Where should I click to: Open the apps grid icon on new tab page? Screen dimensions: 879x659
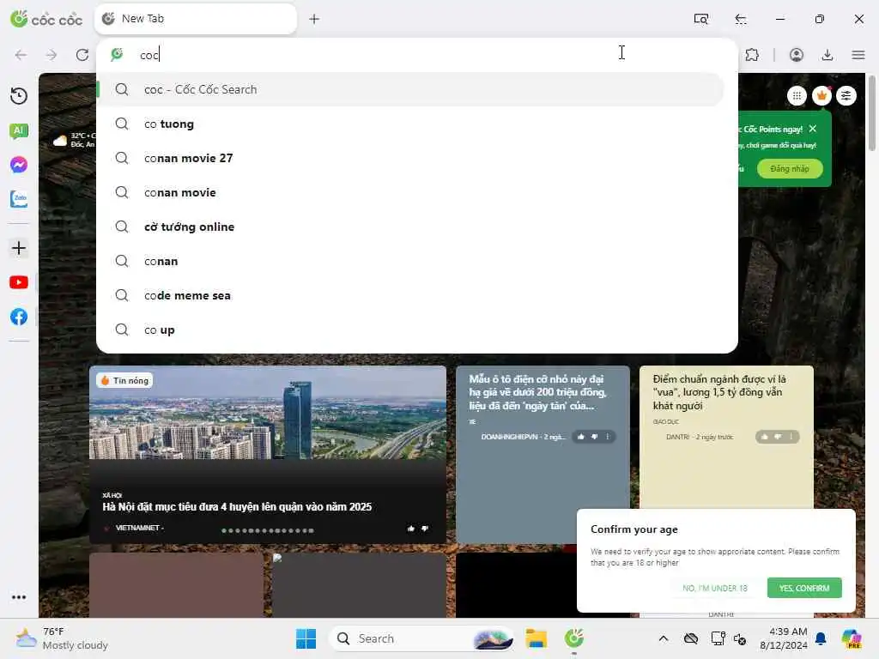coord(797,96)
